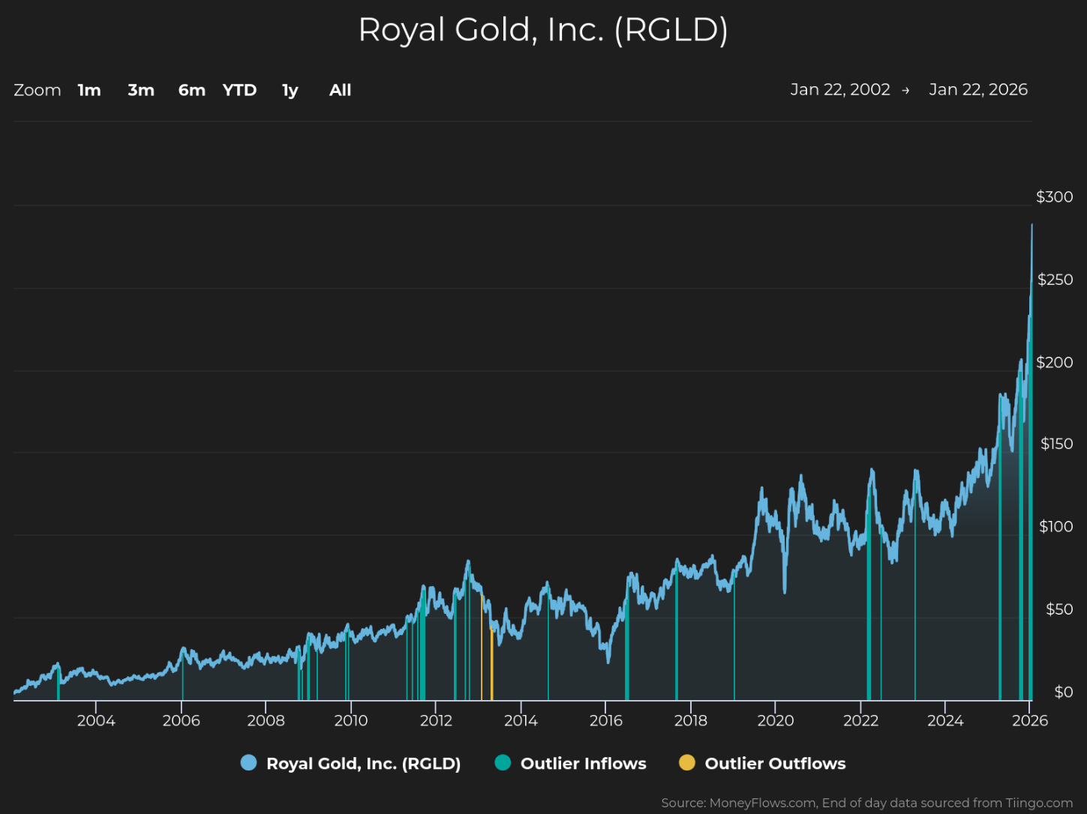Choose the 1y zoom option
This screenshot has height=814, width=1087.
pyautogui.click(x=290, y=90)
